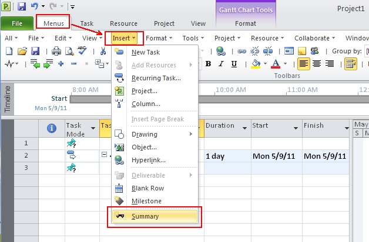369x242 pixels.
Task: Click the information indicator column header icon
Action: pos(51,127)
